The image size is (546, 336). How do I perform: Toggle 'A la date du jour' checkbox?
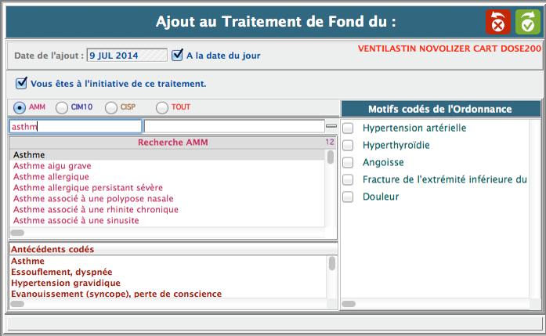178,55
